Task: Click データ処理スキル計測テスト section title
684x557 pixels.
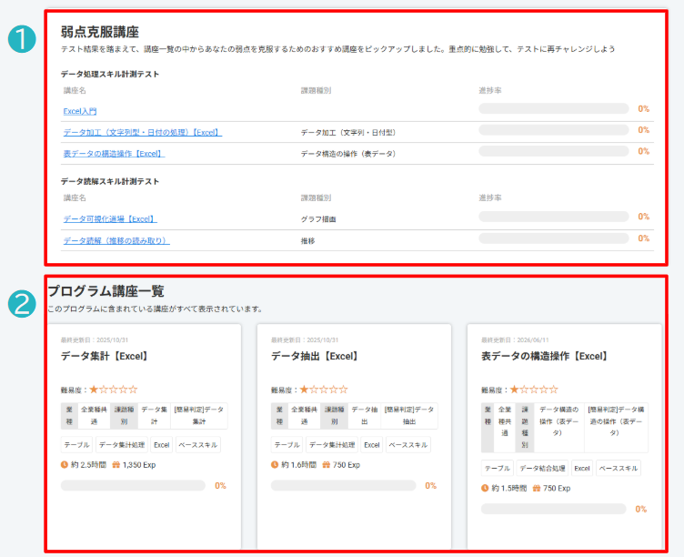Action: tap(110, 75)
